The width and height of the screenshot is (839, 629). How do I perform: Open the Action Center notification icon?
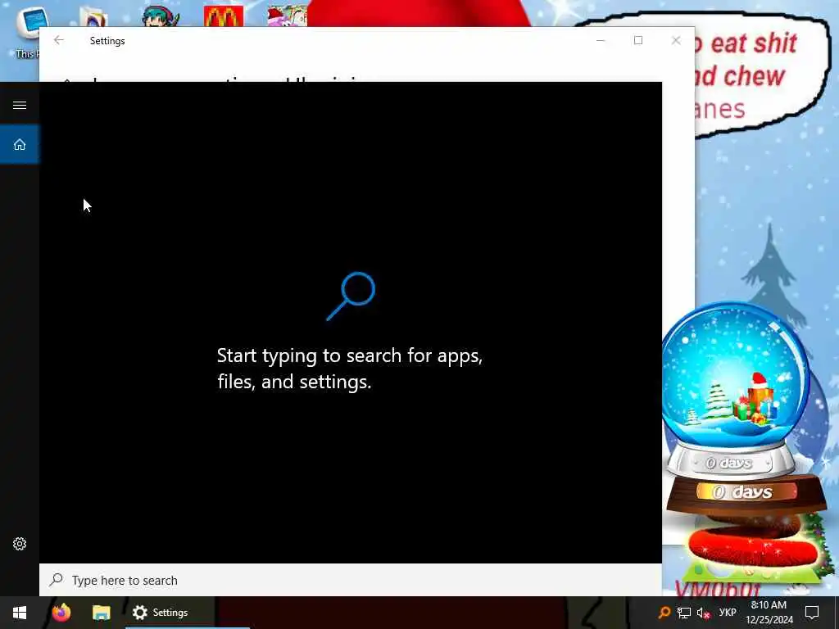click(x=812, y=613)
